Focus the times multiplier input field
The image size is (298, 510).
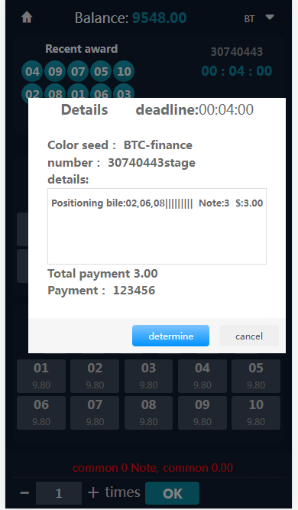click(x=59, y=493)
